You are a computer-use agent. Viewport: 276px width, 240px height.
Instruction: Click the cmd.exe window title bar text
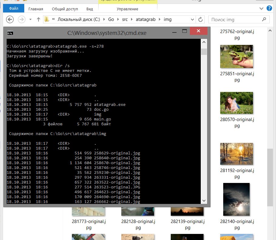coord(107,33)
